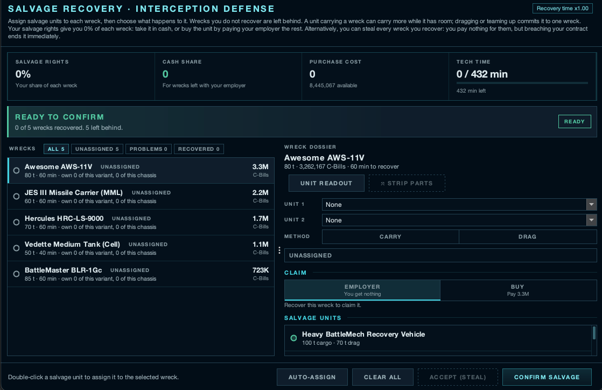This screenshot has width=602, height=390.
Task: Click the salvage units list scrollbar
Action: click(594, 333)
